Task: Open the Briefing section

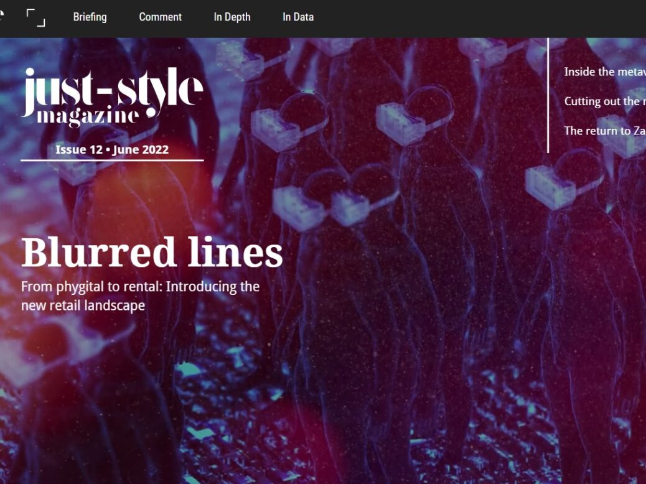Action: [x=90, y=17]
